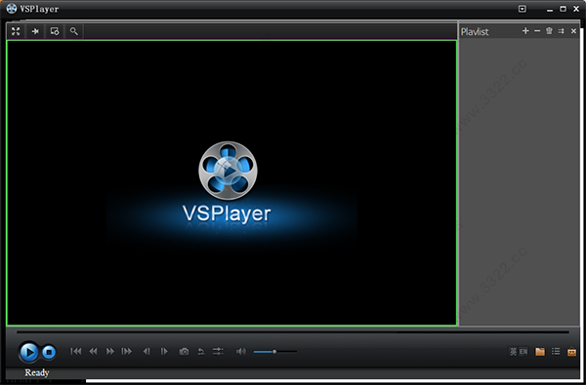
Task: Click the pin always-on-top icon
Action: click(35, 31)
